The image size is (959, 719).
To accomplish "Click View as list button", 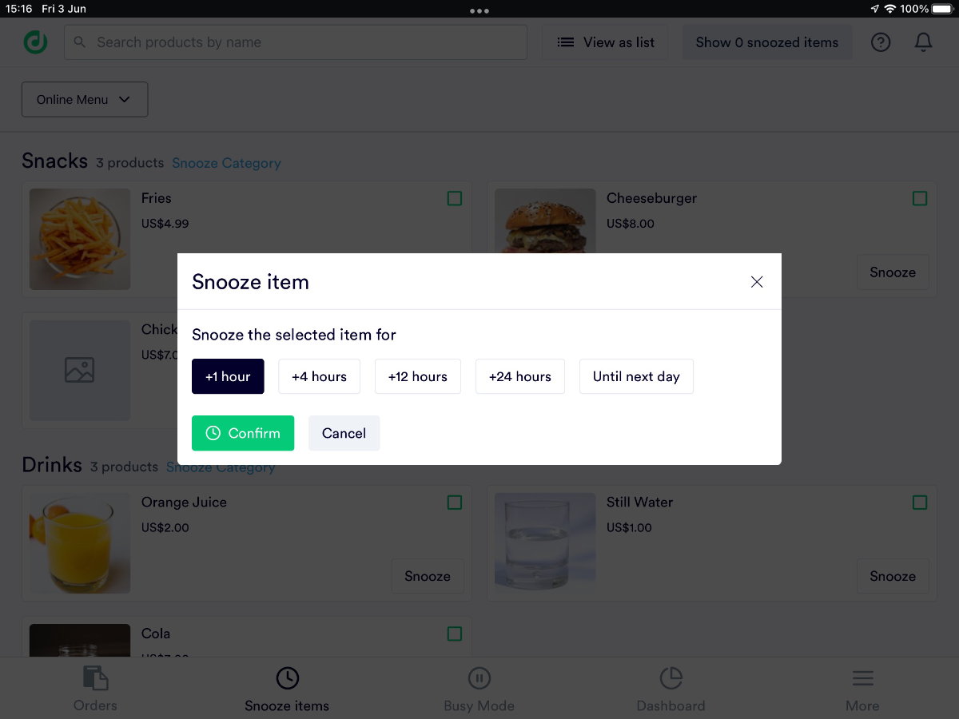I will (x=607, y=42).
